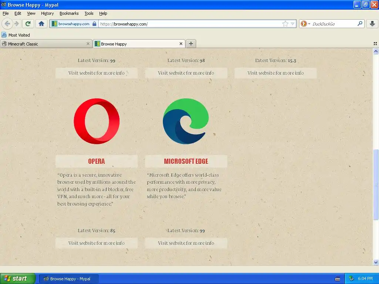
Task: Minimize the Mypal window
Action: pyautogui.click(x=357, y=4)
